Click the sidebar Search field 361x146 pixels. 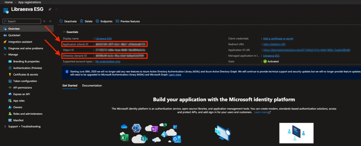[x=22, y=21]
